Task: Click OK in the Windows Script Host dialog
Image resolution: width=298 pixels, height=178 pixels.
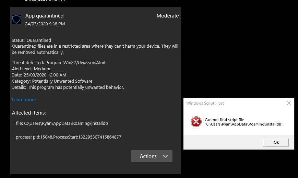Action: point(276,142)
